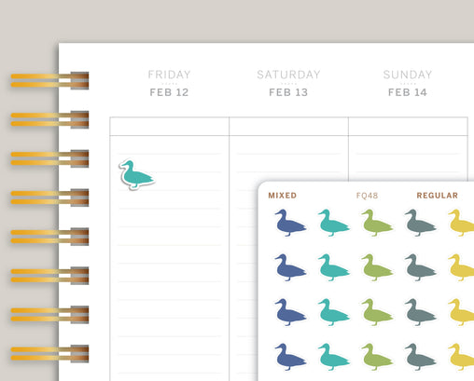Viewport: 474px width, 381px height.
Task: Select the navy duck in the bottom sticker row
Action: pyautogui.click(x=290, y=357)
